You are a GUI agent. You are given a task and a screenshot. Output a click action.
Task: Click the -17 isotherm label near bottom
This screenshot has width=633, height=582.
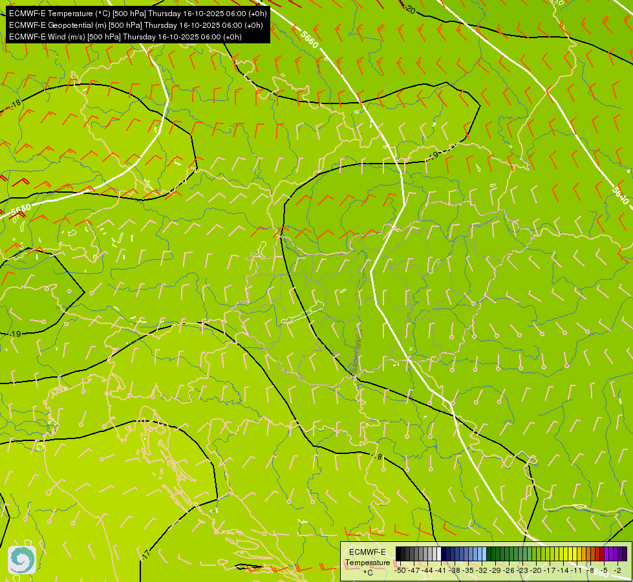coord(145,554)
